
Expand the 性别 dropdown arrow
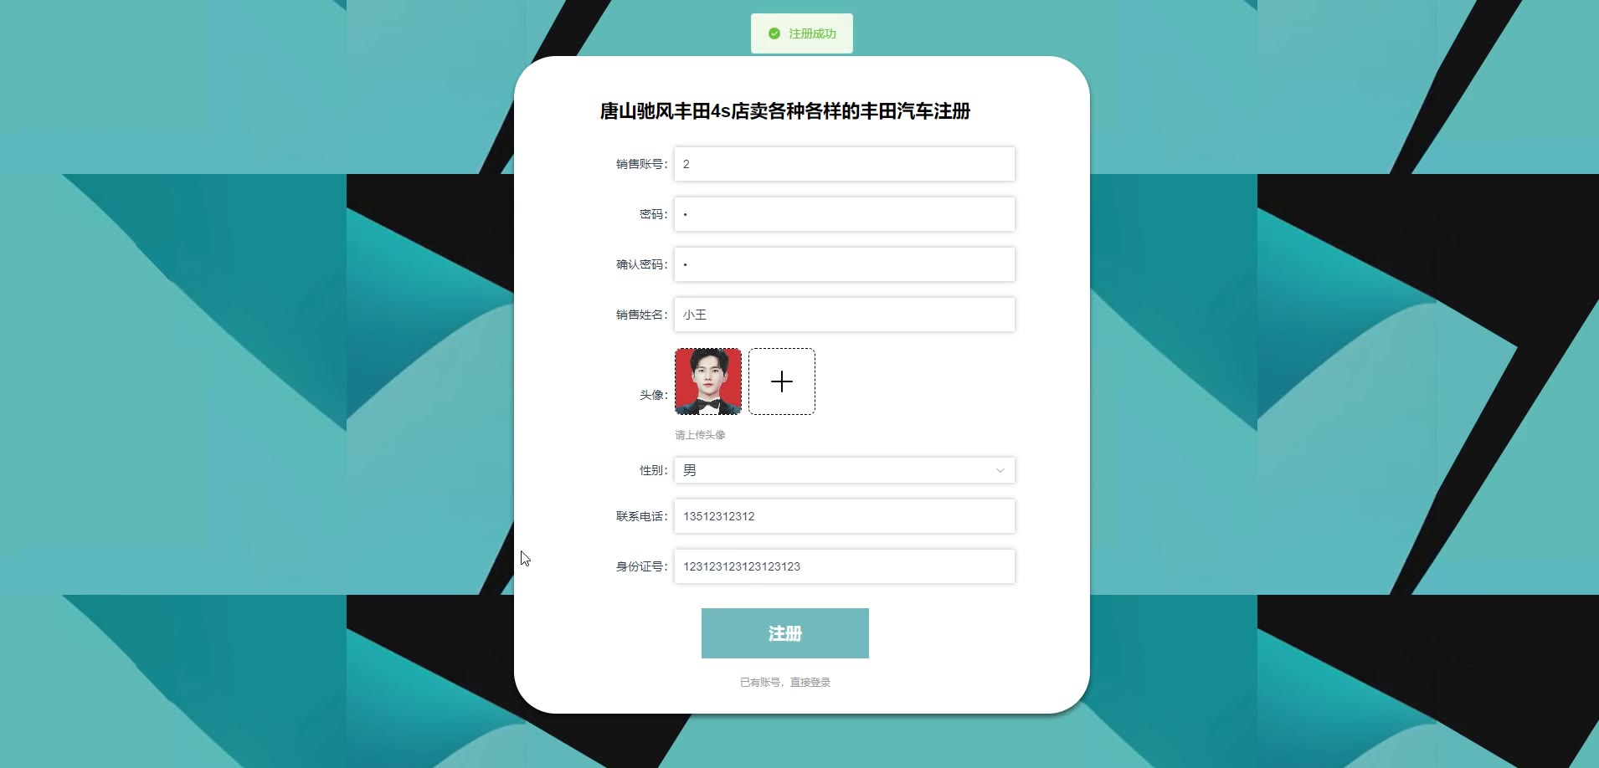tap(1000, 470)
